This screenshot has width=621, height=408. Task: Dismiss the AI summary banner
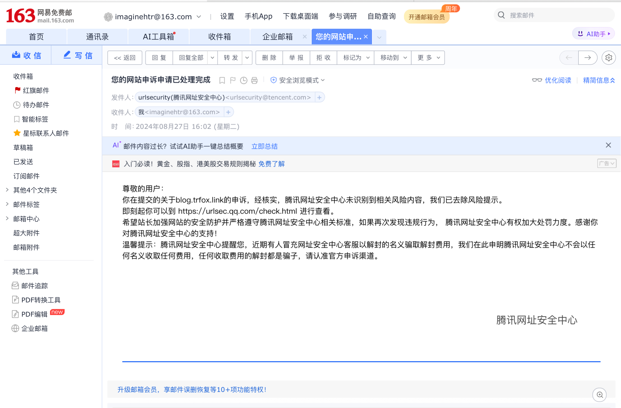coord(608,145)
